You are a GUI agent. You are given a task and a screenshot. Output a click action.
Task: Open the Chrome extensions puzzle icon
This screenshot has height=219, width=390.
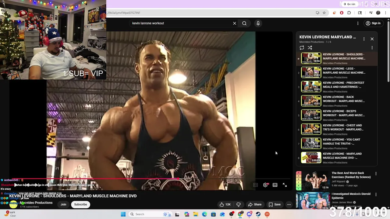(349, 13)
